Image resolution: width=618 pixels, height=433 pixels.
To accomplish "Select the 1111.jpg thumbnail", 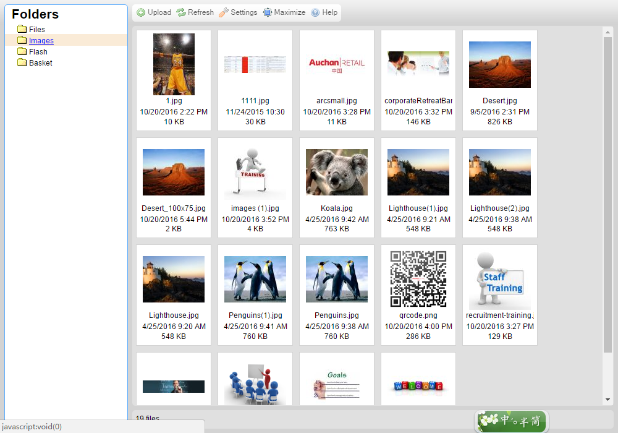I will coord(255,64).
